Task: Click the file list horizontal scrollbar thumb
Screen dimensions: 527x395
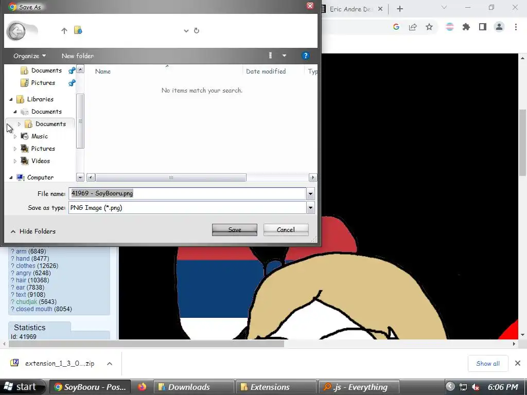Action: [171, 177]
